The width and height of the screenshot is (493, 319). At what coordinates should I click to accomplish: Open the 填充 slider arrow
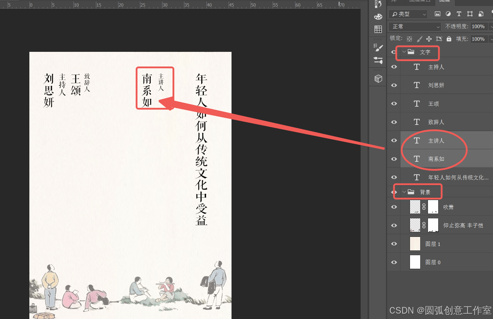click(491, 39)
